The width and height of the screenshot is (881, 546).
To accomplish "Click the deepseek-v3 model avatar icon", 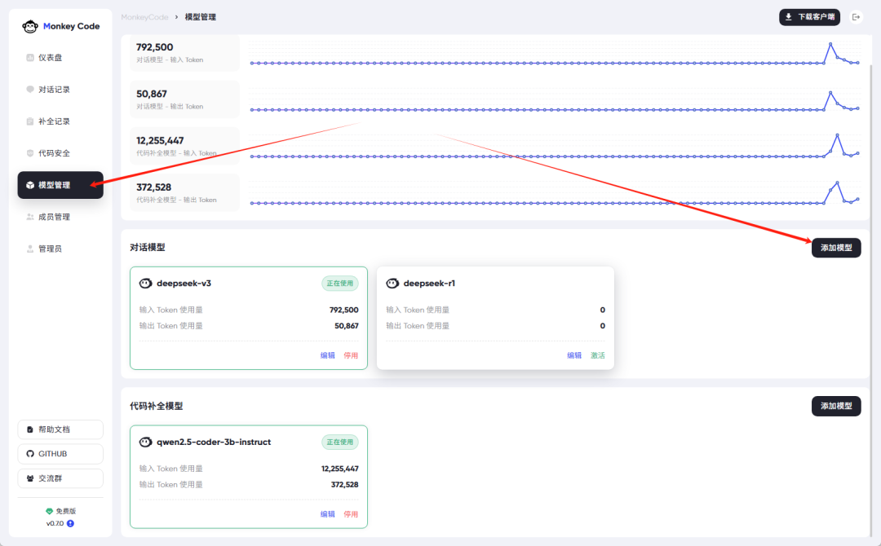I will pos(145,284).
